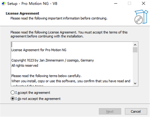This screenshot has width=150, height=117.
Task: Click the license scrollbar thumb
Action: (x=135, y=50)
